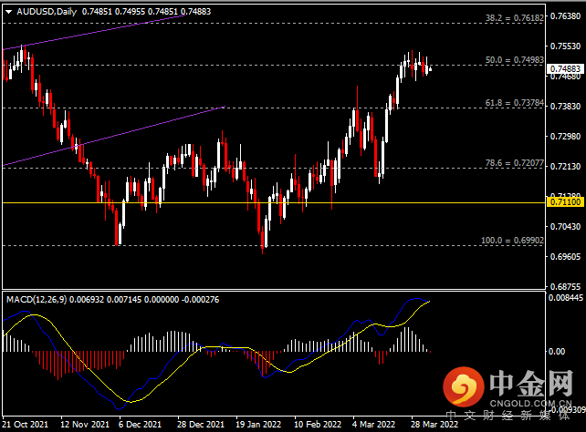This screenshot has height=432, width=586.
Task: Select the yellow horizontal support line
Action: [274, 202]
